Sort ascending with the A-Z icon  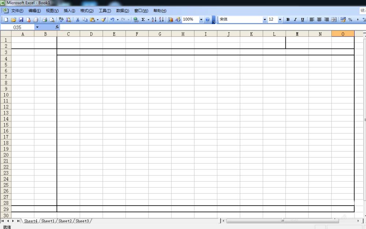point(154,20)
